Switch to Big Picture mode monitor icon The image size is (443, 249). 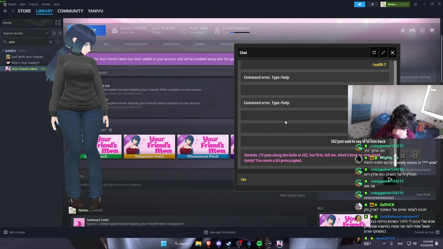[415, 4]
